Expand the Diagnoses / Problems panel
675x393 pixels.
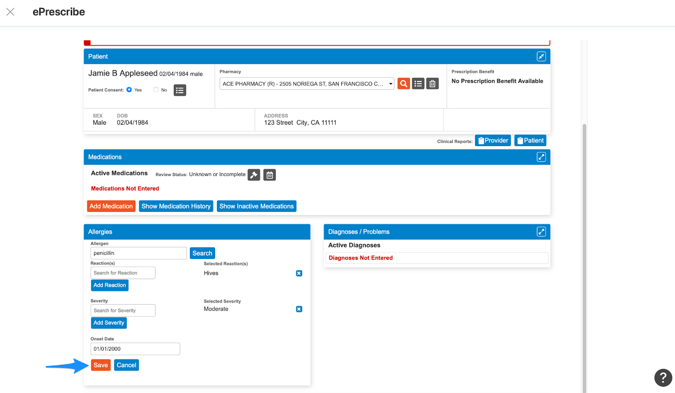[541, 231]
